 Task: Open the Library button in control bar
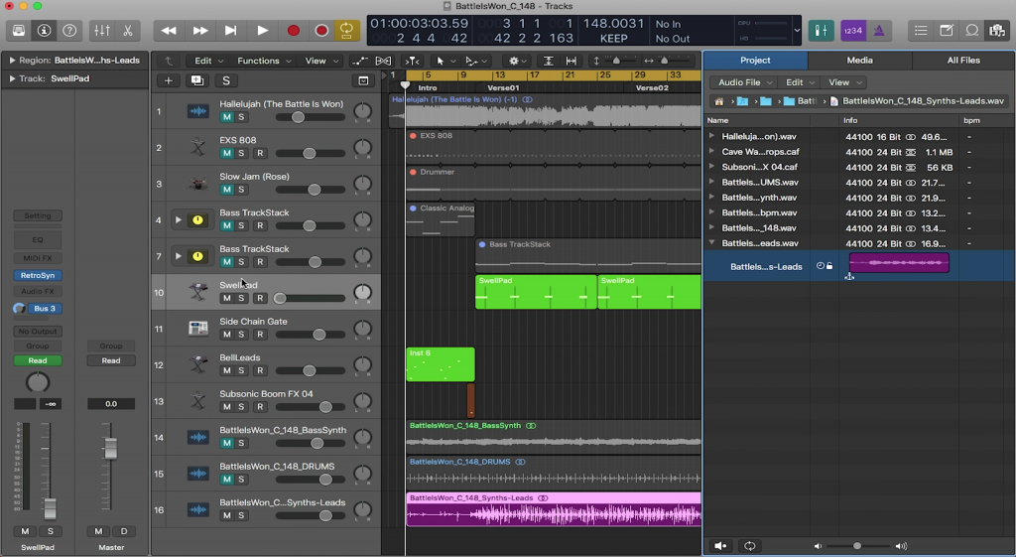click(x=18, y=31)
